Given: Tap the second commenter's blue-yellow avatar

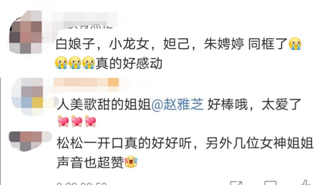Looking at the screenshot, I should click(28, 97).
